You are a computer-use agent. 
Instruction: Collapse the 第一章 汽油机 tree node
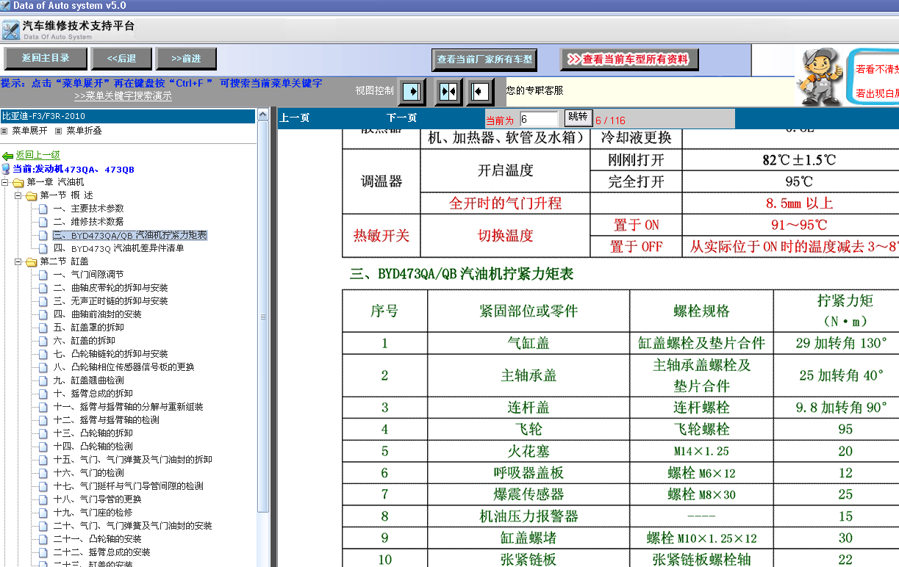point(5,182)
